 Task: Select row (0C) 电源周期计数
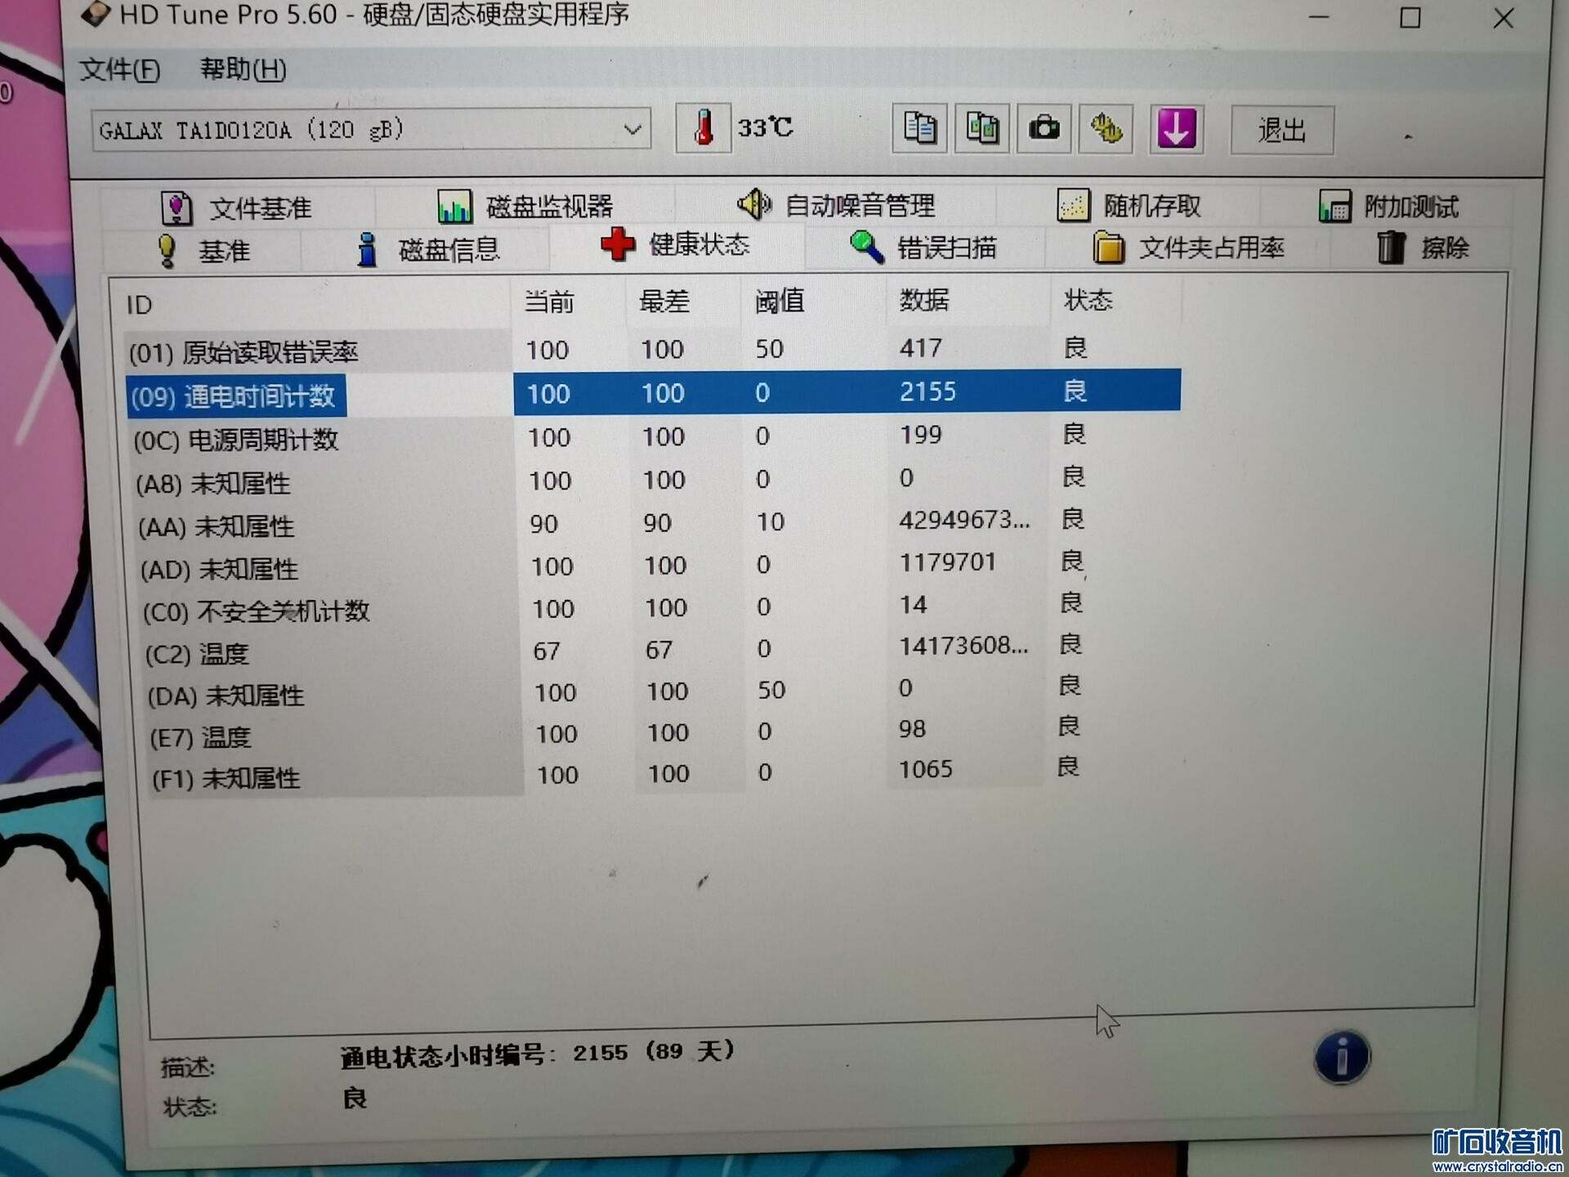pyautogui.click(x=654, y=437)
